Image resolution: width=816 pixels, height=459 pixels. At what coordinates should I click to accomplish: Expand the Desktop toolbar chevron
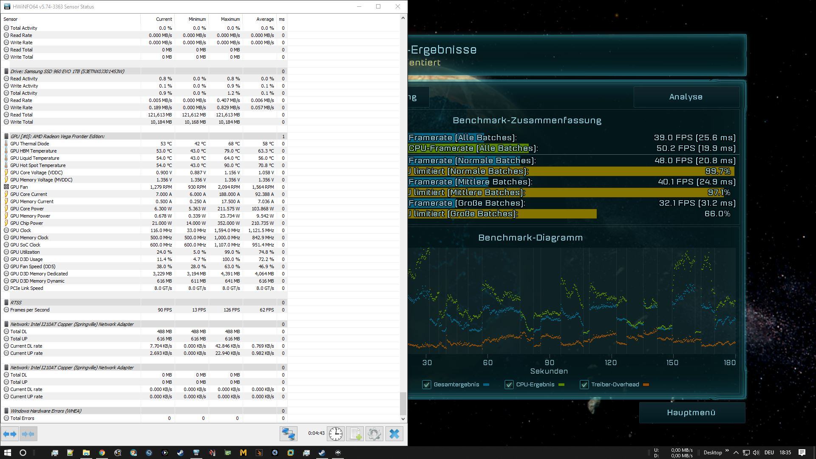727,450
